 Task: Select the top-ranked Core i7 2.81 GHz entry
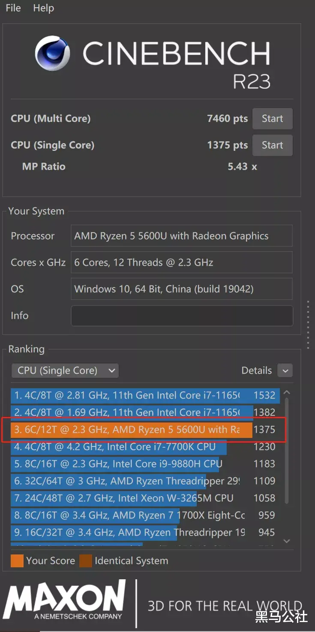point(129,395)
